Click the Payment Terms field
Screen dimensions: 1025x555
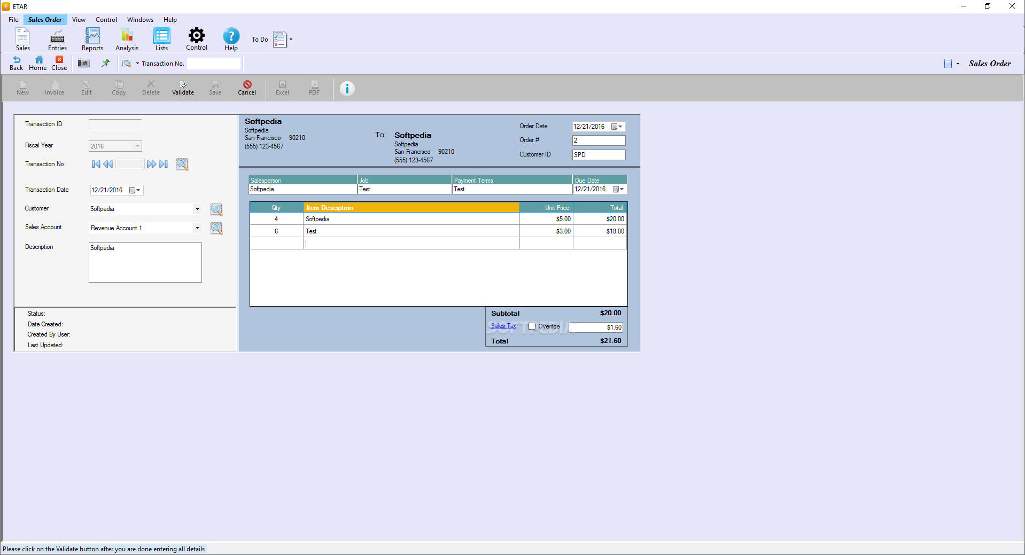pos(512,189)
